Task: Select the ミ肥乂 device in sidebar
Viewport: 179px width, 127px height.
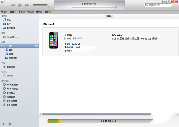Action: (19, 46)
